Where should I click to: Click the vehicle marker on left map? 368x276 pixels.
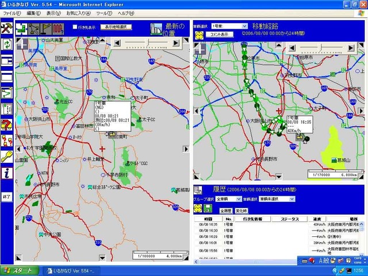(113, 134)
